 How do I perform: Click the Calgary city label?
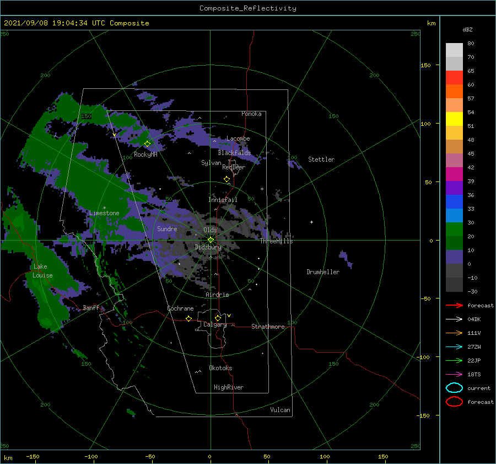[215, 324]
